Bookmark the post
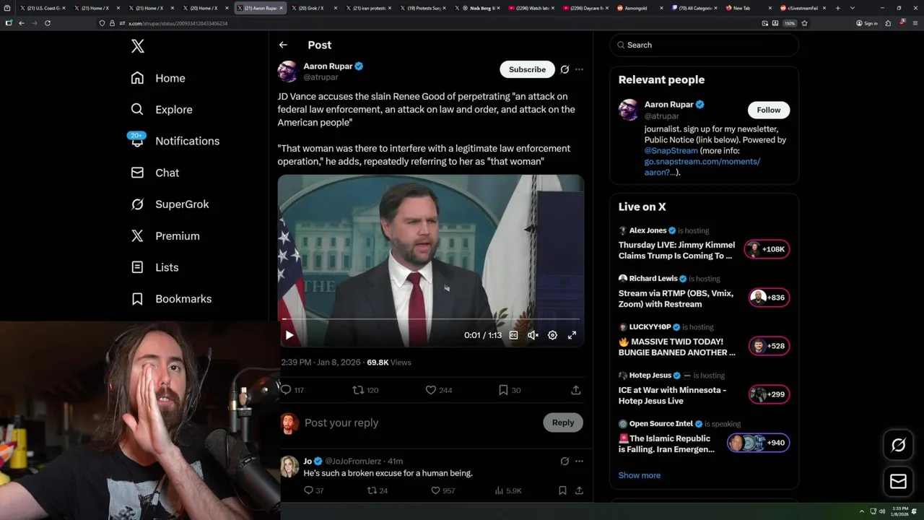 (x=503, y=390)
